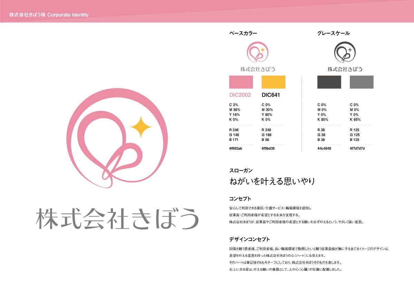Select the hex code #f9bd38
Screen dimensions: 414x293
(x=268, y=148)
